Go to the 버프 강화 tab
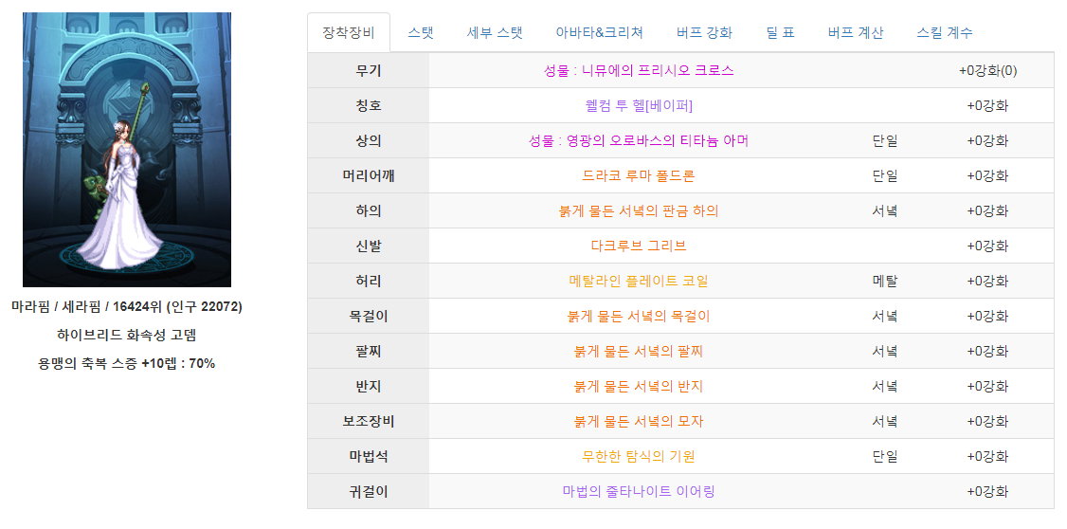The width and height of the screenshot is (1067, 529). [704, 32]
